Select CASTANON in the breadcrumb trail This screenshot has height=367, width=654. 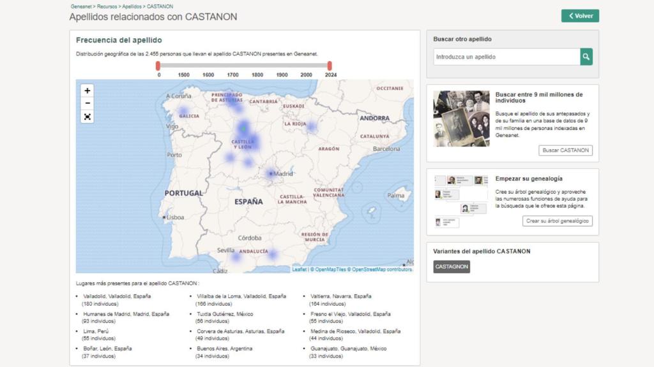[160, 6]
